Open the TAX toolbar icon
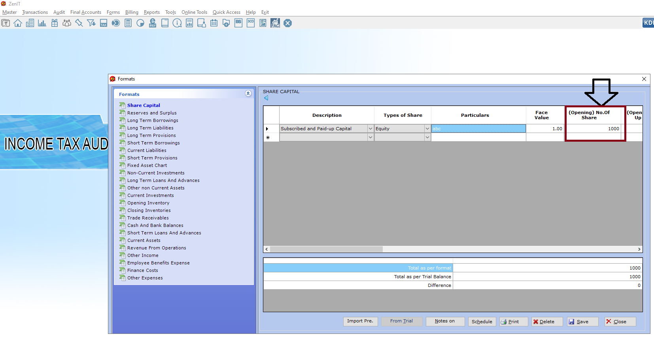The image size is (654, 339). pyautogui.click(x=104, y=23)
